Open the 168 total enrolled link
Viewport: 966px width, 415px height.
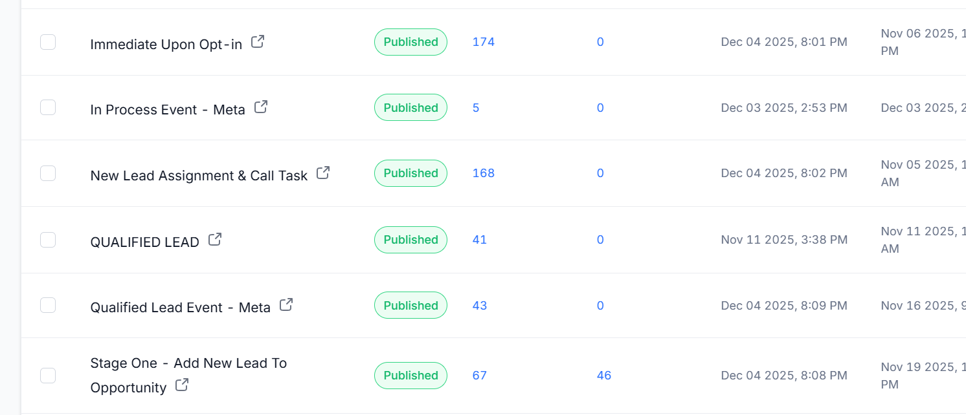pos(483,173)
